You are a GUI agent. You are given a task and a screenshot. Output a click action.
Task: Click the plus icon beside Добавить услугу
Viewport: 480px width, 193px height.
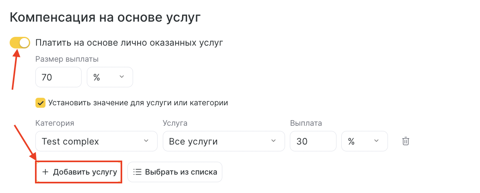[45, 172]
